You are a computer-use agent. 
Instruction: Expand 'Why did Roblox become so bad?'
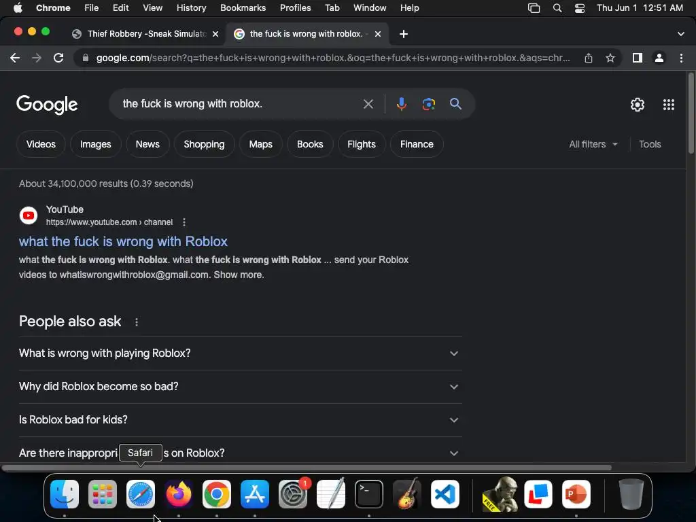pyautogui.click(x=240, y=387)
